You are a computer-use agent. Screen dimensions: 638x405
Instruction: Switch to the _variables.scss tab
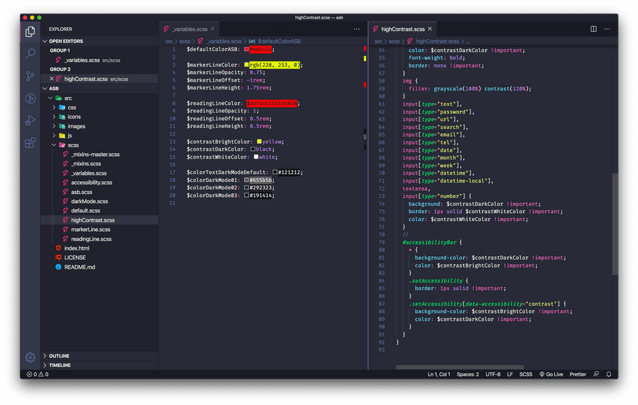tap(189, 29)
